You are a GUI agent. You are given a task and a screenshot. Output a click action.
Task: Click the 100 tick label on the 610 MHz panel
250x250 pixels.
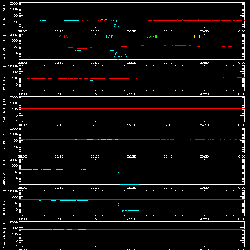(x=15, y=78)
